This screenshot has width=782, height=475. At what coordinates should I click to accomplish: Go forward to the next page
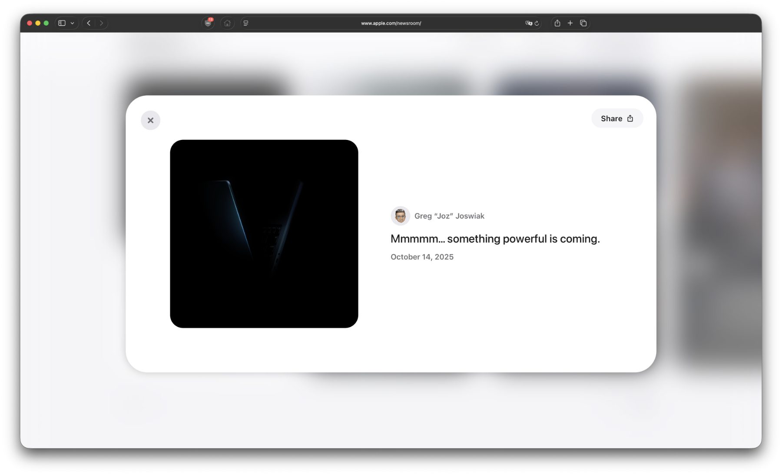[x=101, y=23]
